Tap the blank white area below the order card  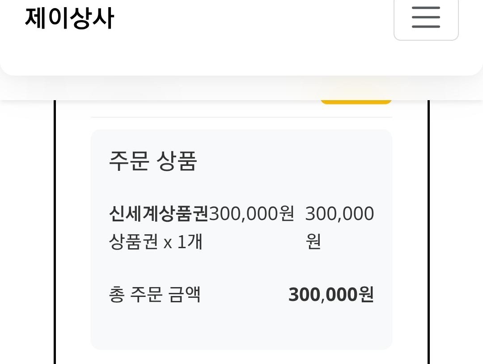click(x=241, y=357)
